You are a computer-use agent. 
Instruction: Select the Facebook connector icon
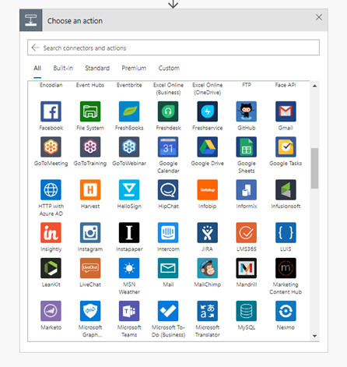click(51, 111)
